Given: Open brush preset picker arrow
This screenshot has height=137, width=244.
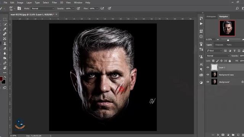Looking at the screenshot, I should pos(14,8).
